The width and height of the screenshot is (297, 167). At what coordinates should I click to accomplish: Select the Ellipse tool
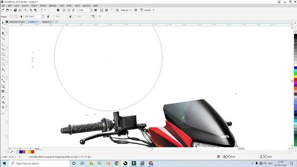click(3, 59)
